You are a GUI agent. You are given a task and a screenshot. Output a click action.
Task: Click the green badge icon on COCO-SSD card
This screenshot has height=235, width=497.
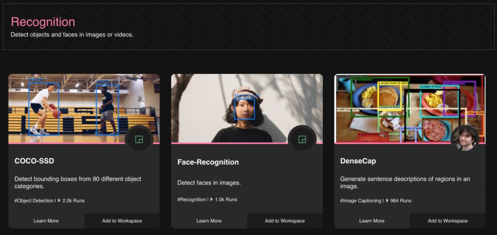tap(139, 139)
